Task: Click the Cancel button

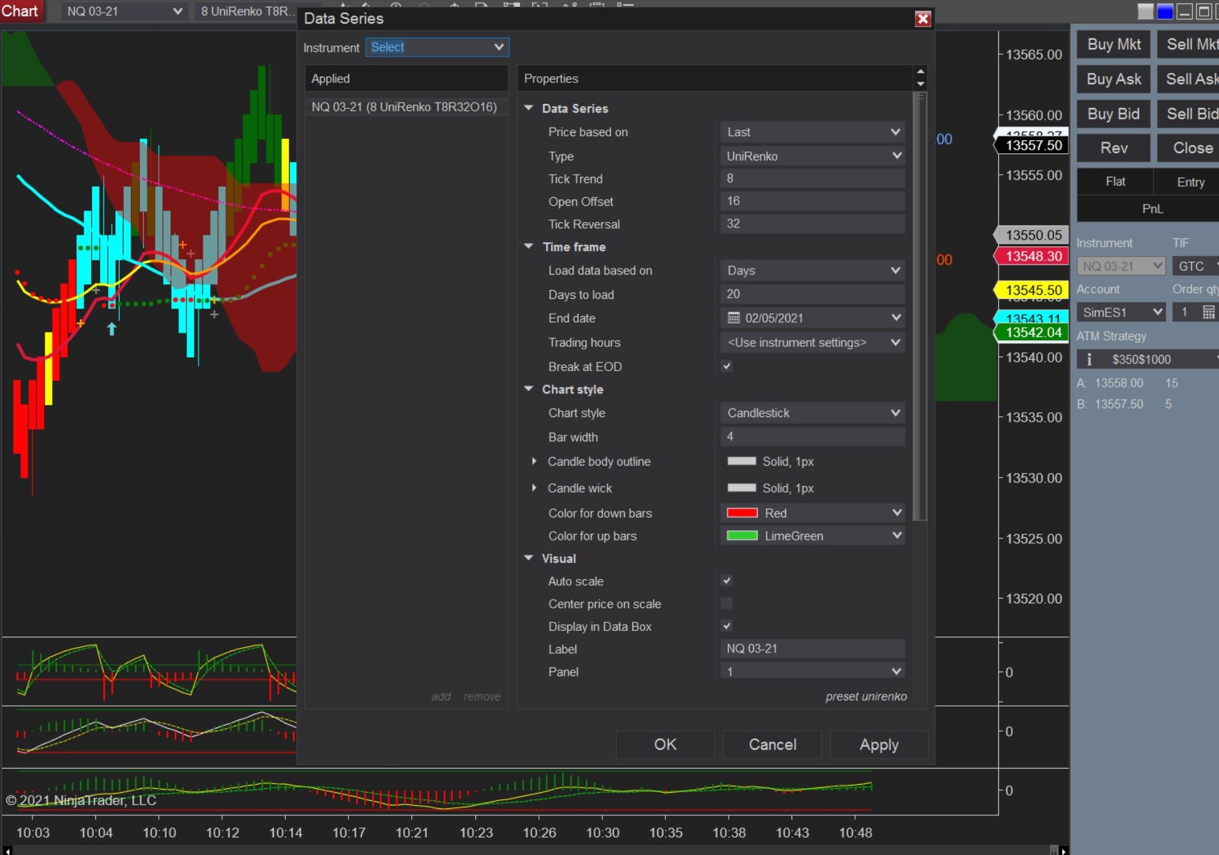Action: coord(773,744)
